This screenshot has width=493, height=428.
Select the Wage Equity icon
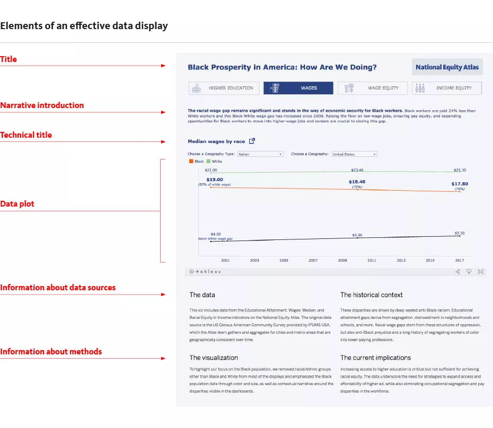click(x=349, y=88)
